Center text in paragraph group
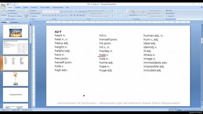This screenshot has width=203, height=114. click(74, 16)
